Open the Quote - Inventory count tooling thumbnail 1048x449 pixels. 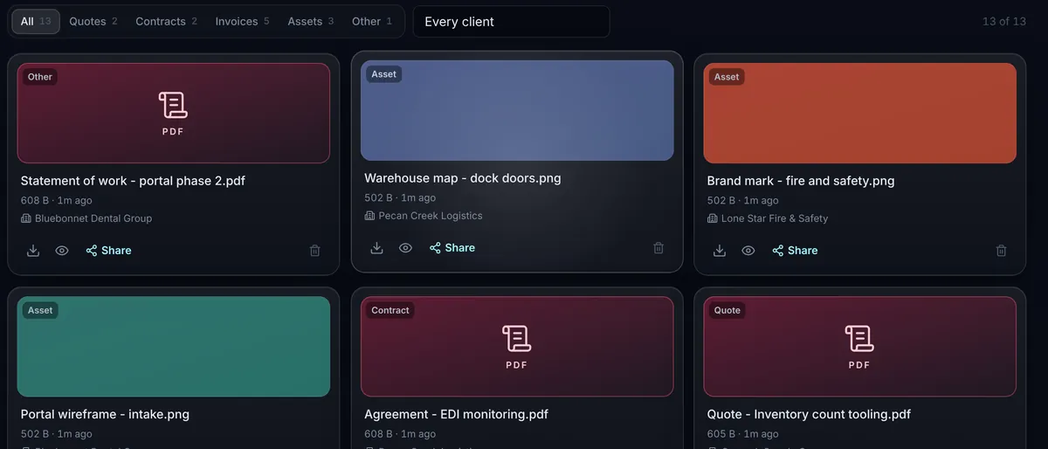pyautogui.click(x=859, y=347)
